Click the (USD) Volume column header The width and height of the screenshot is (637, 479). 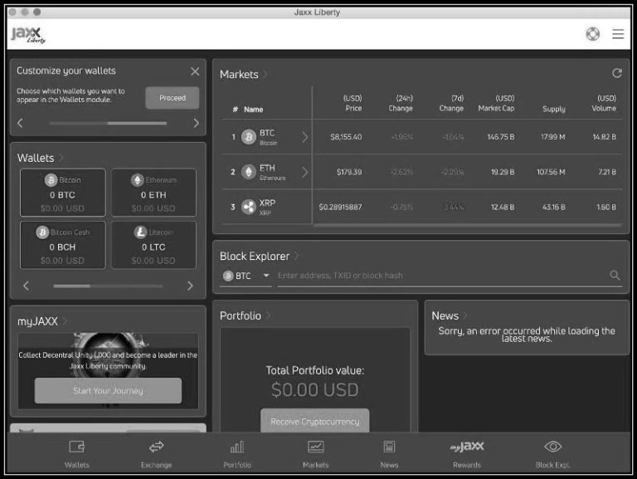point(604,103)
